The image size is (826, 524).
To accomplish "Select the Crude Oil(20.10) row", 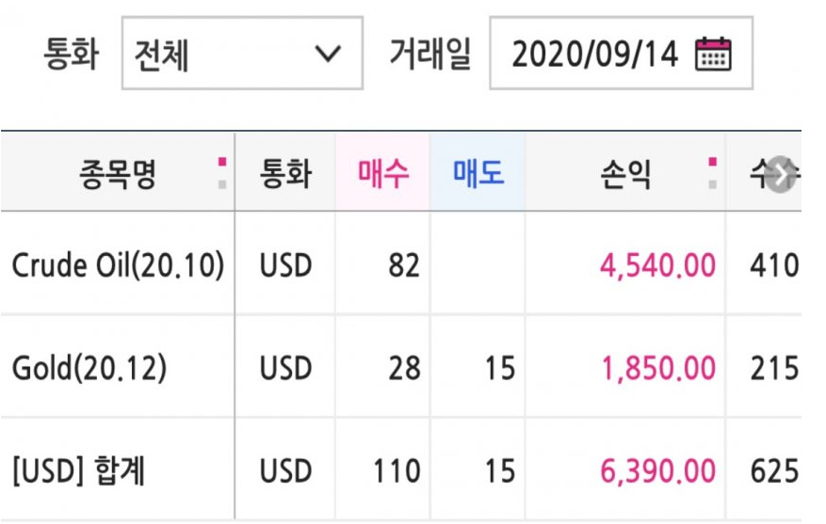I will click(x=401, y=264).
